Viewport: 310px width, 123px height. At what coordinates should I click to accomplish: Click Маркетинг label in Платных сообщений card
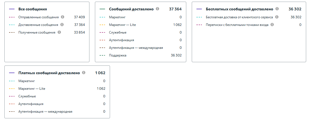tap(27, 81)
